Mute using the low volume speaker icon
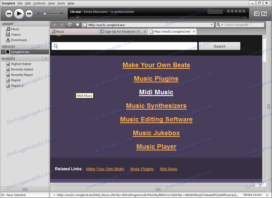272x198 pixels. pos(39,14)
